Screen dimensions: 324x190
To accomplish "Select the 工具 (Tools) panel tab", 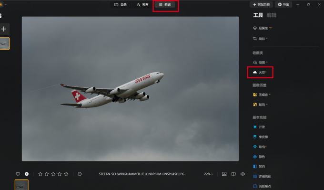I will (258, 15).
